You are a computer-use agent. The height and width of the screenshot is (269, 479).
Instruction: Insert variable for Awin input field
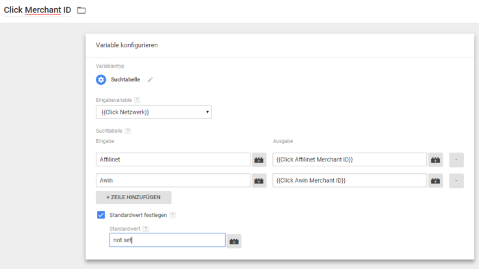(x=259, y=181)
